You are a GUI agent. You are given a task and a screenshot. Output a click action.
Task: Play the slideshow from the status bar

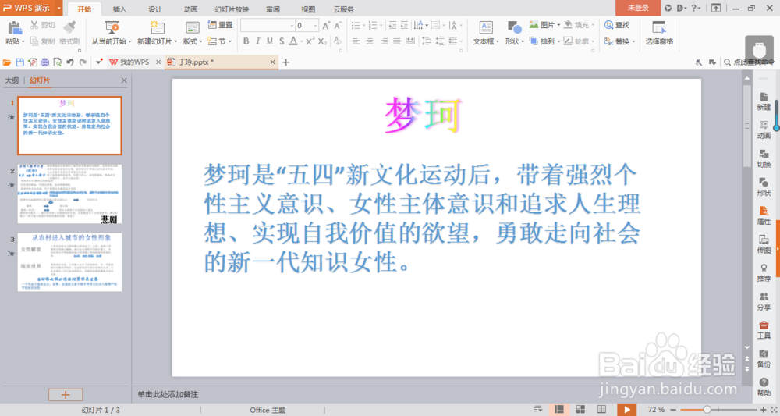627,410
